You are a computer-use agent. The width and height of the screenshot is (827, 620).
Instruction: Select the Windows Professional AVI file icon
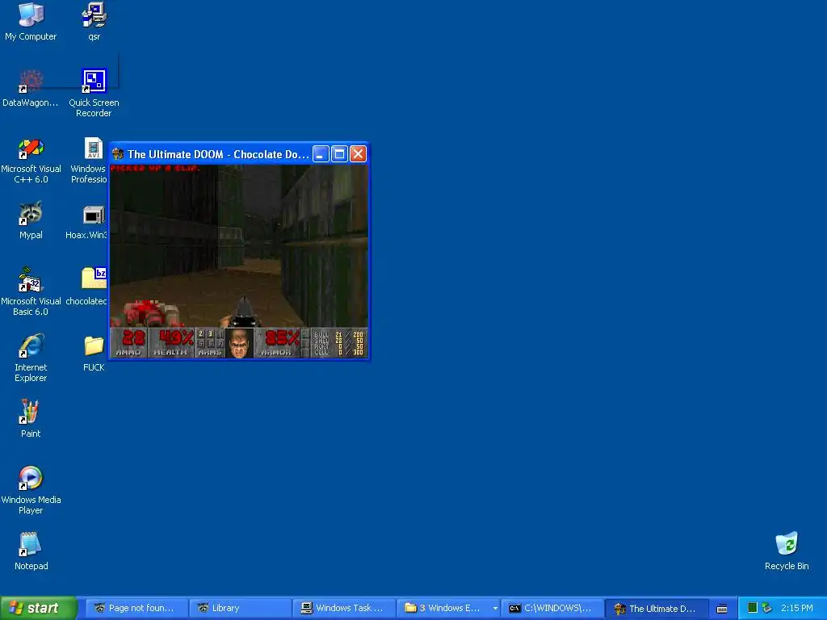click(x=89, y=159)
